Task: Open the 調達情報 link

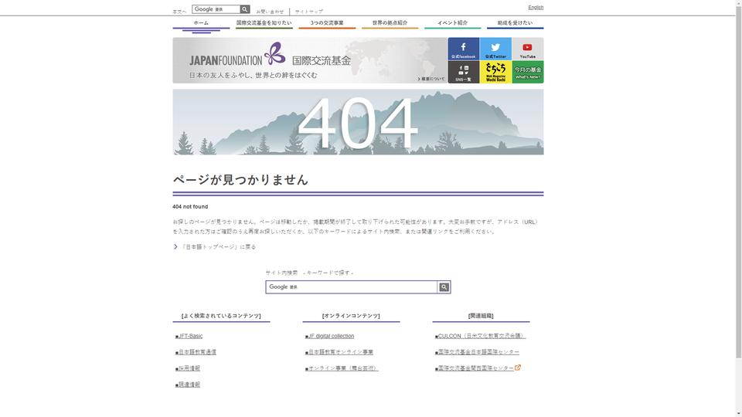Action: [188, 385]
